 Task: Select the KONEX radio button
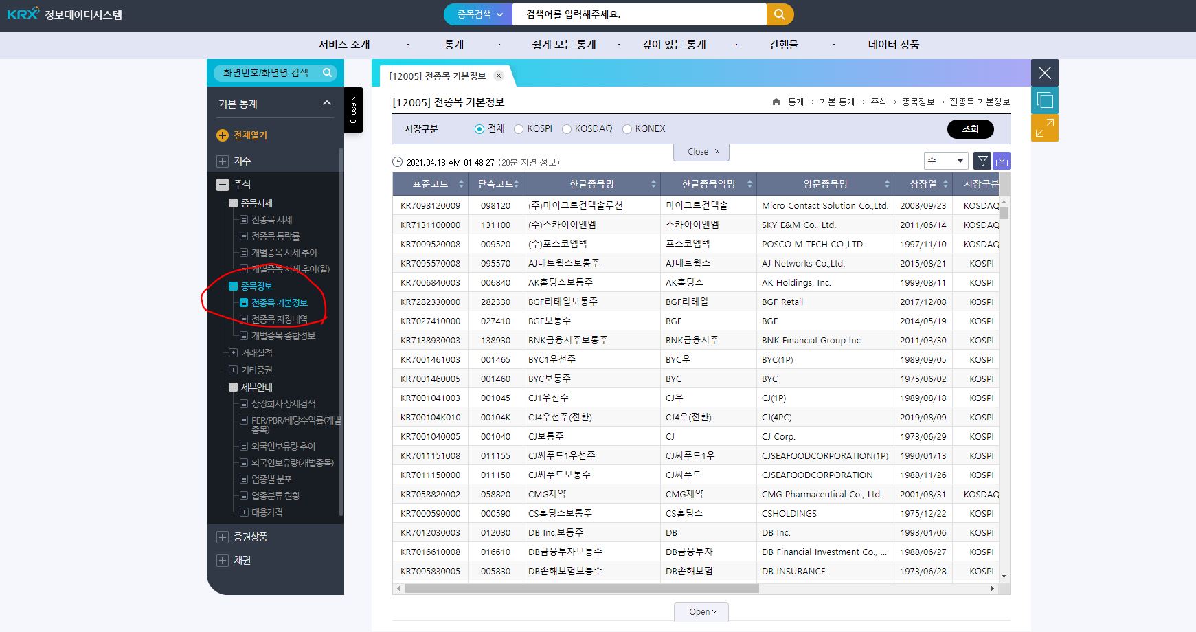coord(627,129)
